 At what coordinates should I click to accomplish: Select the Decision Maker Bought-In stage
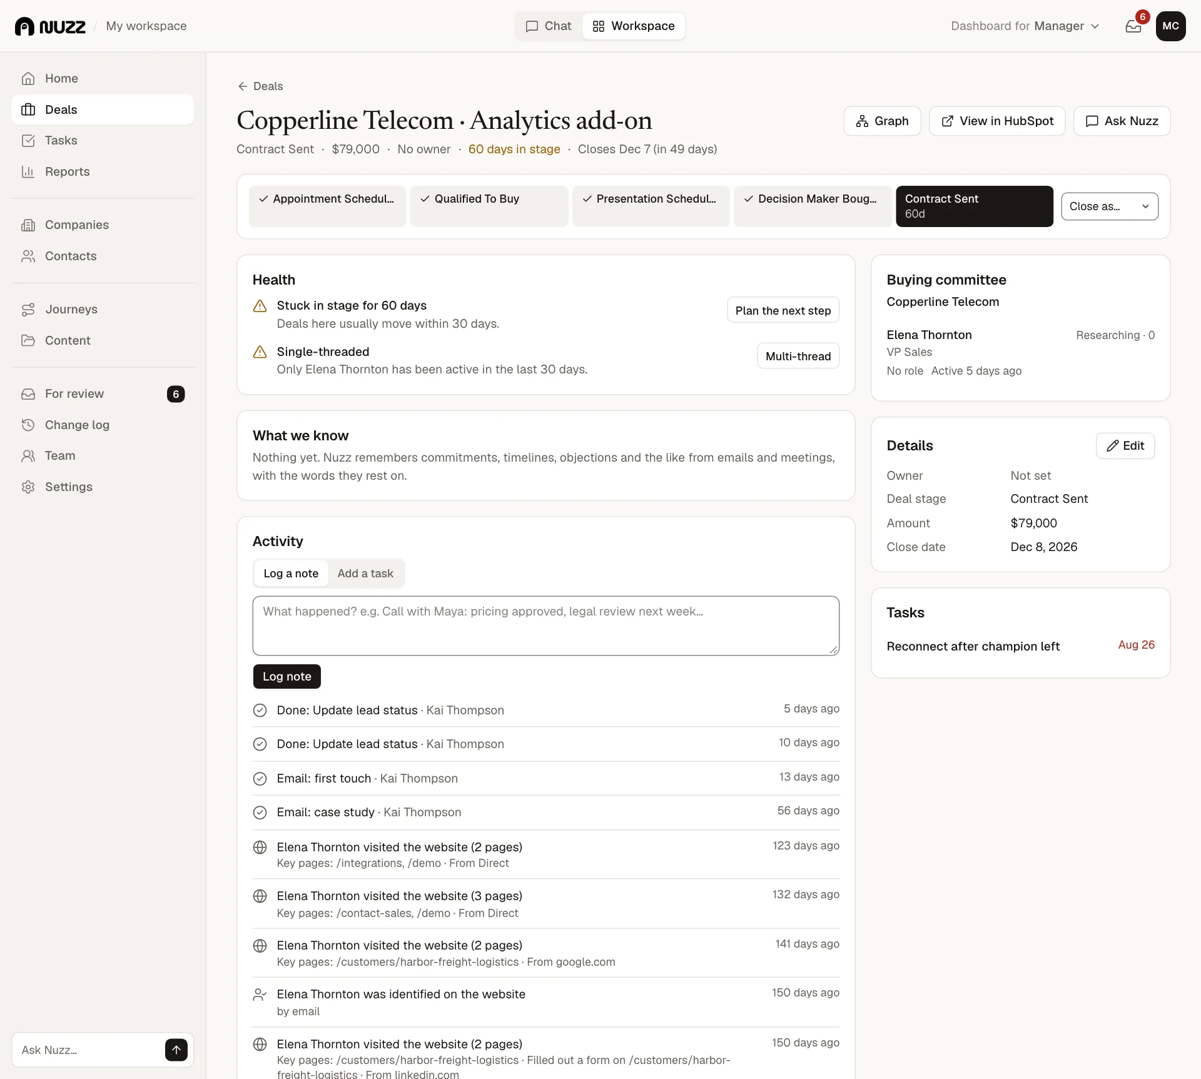pos(813,206)
